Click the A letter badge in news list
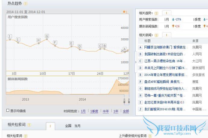This screenshot has height=138, width=208. (140, 47)
